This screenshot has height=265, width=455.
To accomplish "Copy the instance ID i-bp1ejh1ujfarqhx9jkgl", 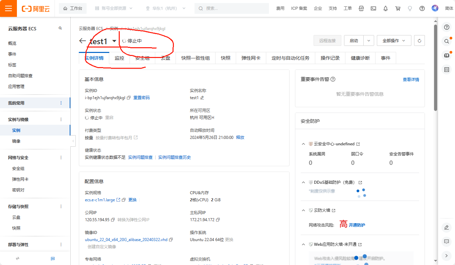I will [129, 98].
